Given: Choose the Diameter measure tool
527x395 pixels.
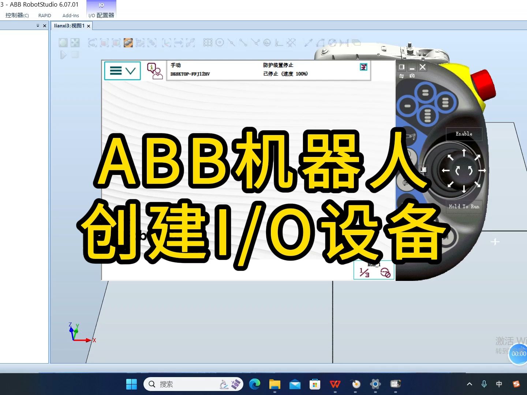Looking at the screenshot, I should 332,43.
